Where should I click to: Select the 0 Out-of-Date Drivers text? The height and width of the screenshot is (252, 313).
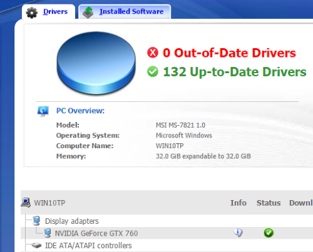pyautogui.click(x=229, y=53)
